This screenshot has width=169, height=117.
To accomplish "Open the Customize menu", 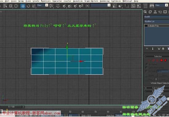I will [116, 1].
